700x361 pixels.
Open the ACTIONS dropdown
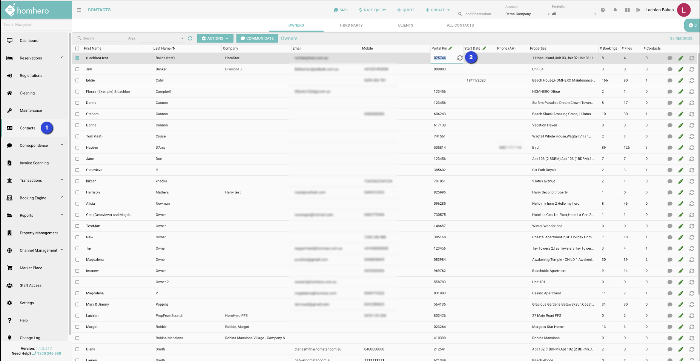215,38
